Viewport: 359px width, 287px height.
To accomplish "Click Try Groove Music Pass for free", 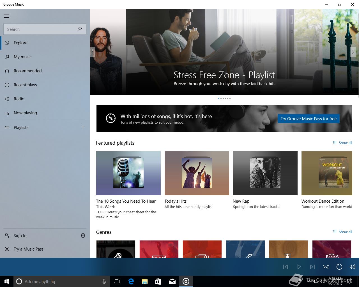I will [309, 119].
